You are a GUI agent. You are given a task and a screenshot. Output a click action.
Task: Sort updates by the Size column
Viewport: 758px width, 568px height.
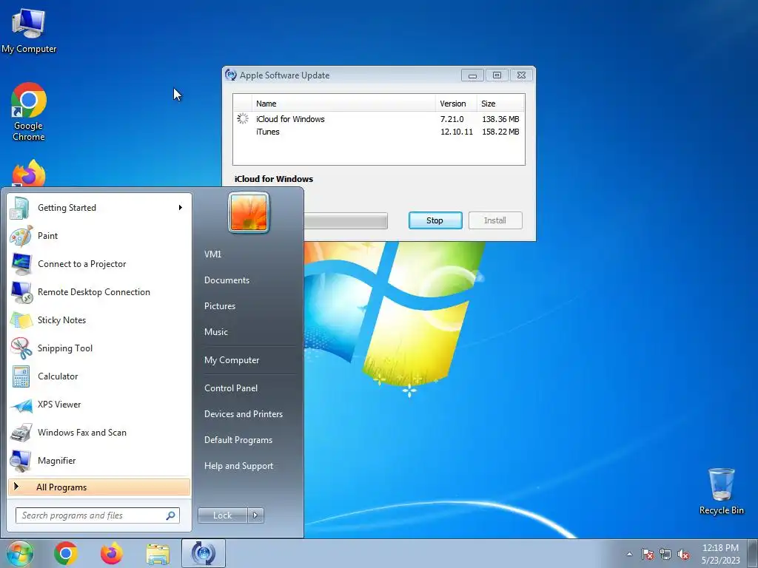[x=500, y=104]
